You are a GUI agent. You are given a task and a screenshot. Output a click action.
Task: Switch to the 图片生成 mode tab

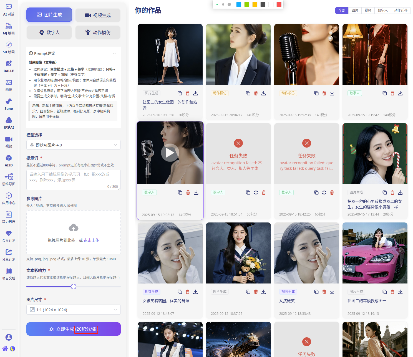49,15
